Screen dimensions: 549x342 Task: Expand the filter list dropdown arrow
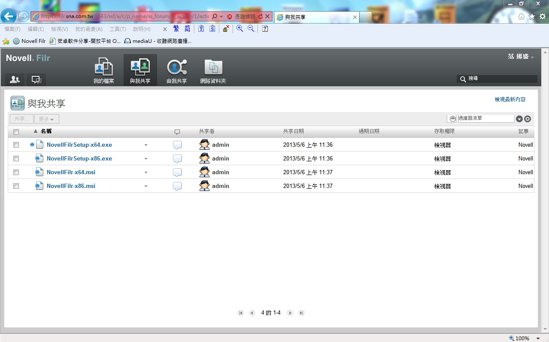(519, 119)
